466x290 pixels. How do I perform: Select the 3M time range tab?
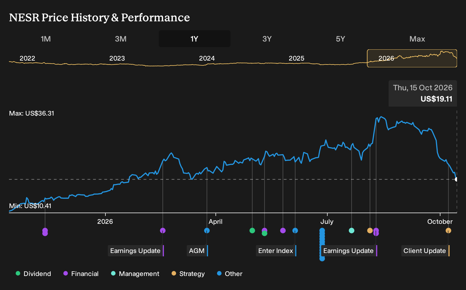click(121, 39)
